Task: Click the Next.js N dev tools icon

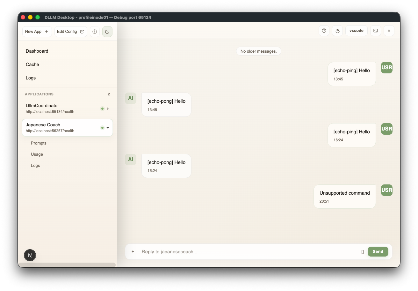Action: pos(30,255)
